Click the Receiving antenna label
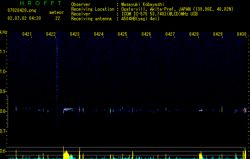The height and width of the screenshot is (159, 250). pos(91,19)
